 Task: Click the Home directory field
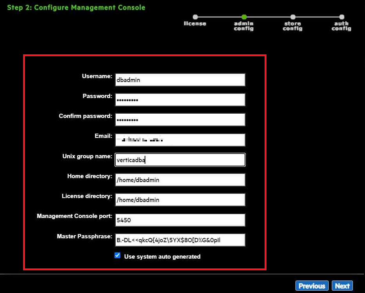coord(180,180)
